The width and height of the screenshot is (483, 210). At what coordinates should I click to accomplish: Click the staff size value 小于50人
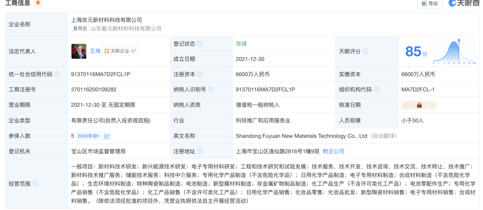412,120
